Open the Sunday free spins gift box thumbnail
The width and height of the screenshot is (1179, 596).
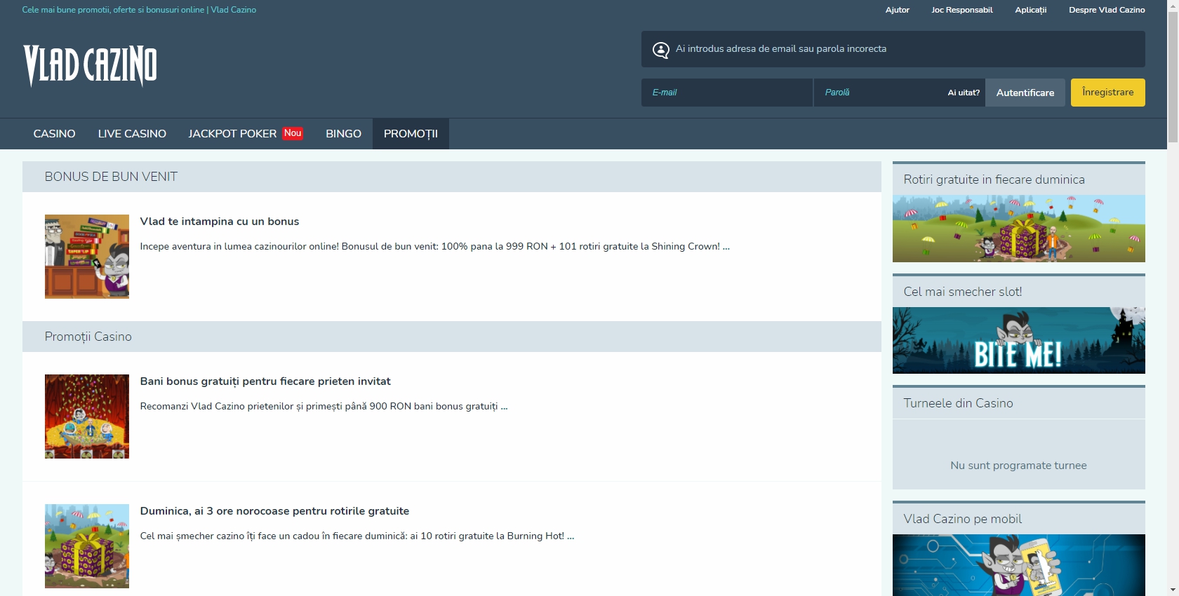click(x=87, y=546)
